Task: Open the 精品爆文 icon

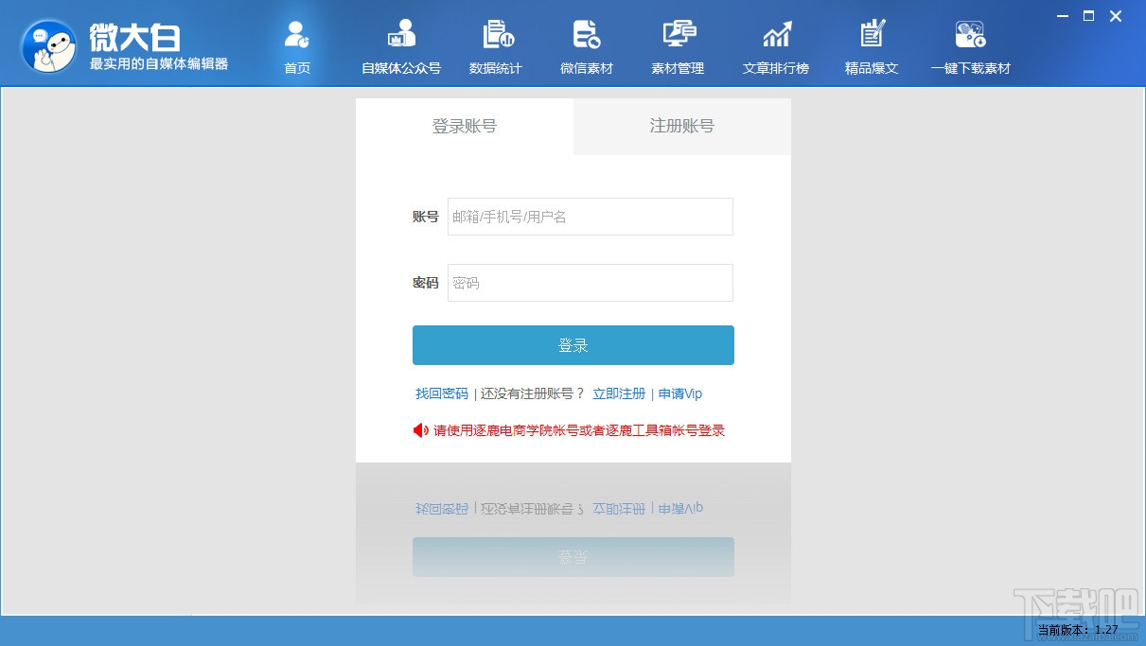Action: click(x=872, y=35)
